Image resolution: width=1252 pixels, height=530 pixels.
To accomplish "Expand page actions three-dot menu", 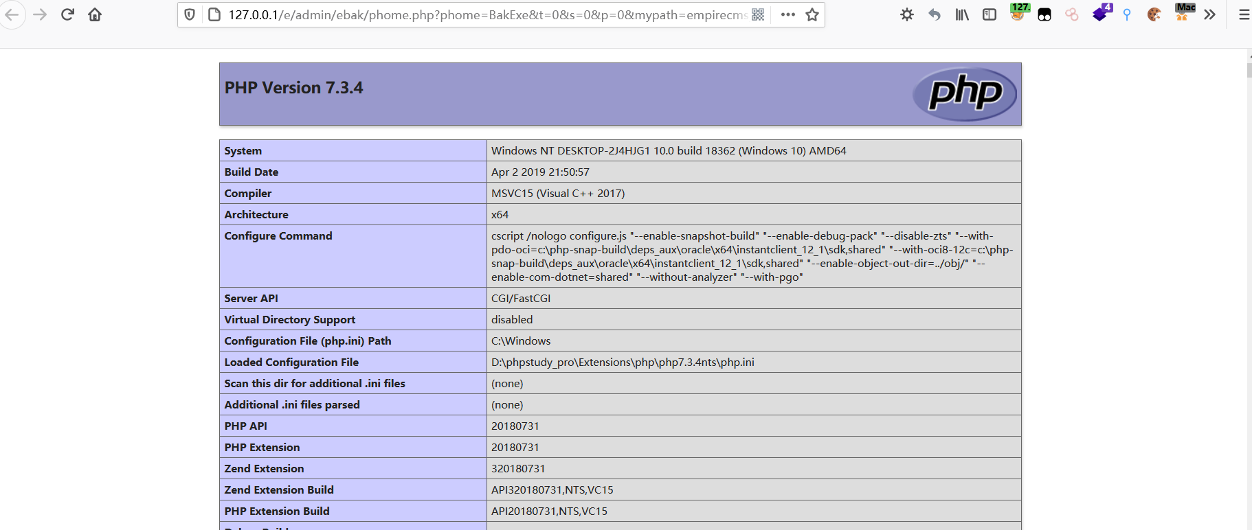I will click(x=787, y=14).
